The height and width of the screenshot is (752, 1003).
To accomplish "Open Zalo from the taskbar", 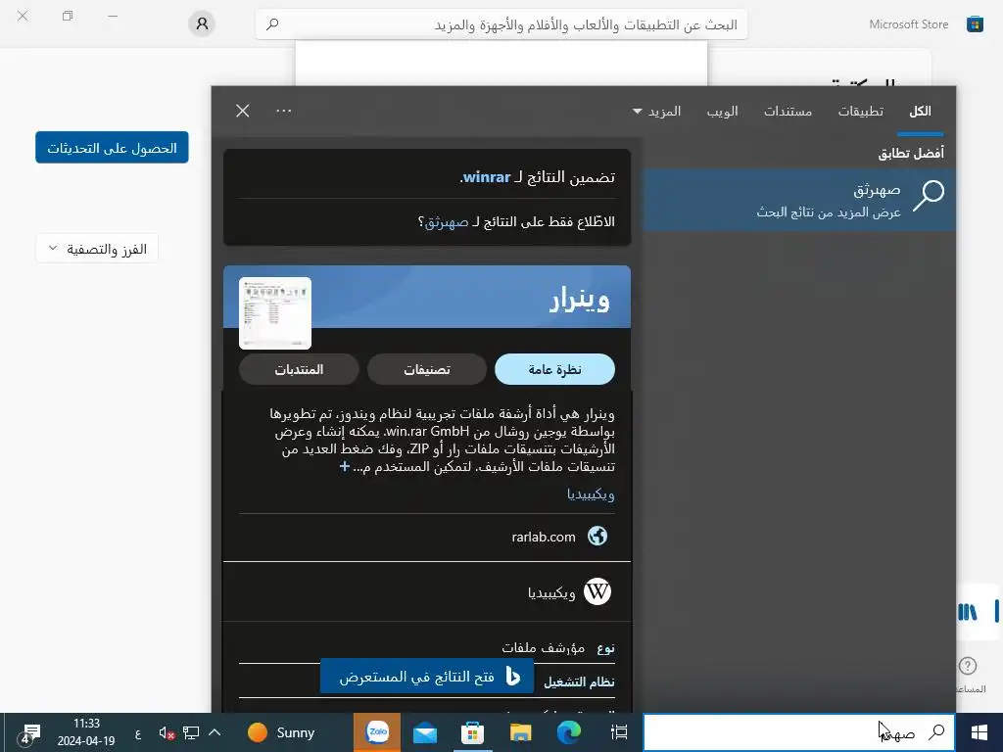I will point(377,732).
